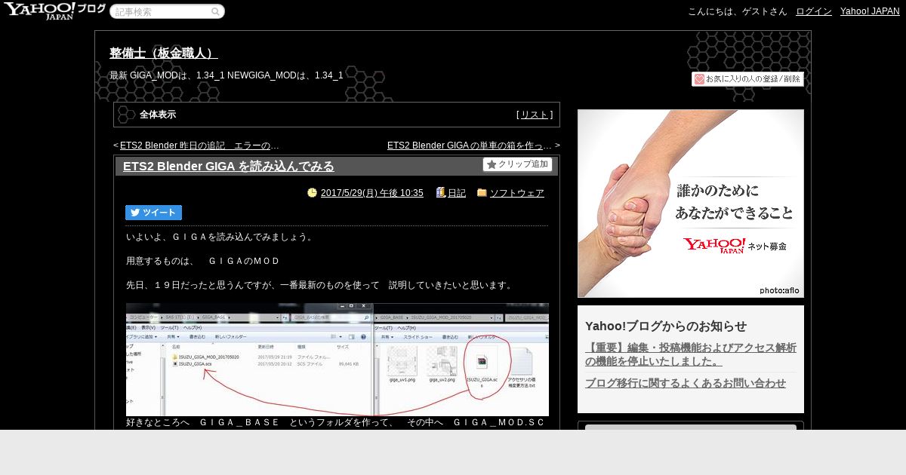Open ブログ移行に関するよくあるお問い合わせ link
This screenshot has width=906, height=475.
(686, 383)
